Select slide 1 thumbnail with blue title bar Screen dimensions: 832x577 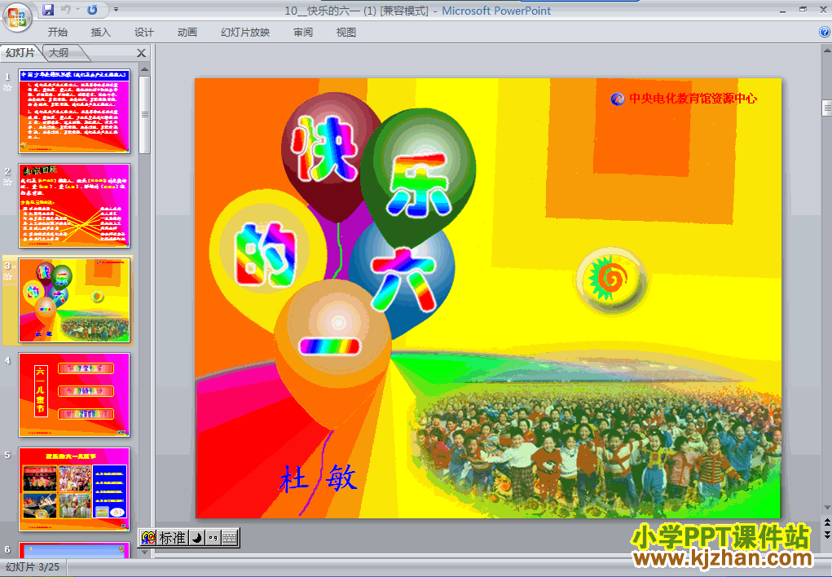pyautogui.click(x=74, y=112)
